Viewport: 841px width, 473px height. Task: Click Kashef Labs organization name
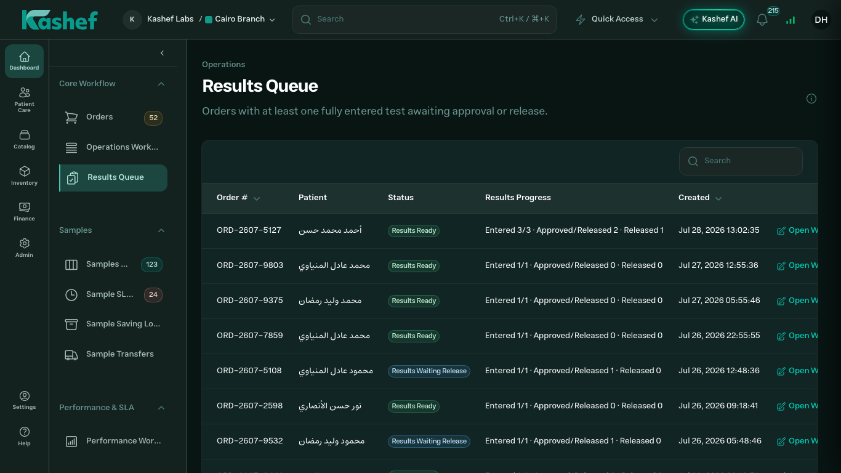[171, 19]
